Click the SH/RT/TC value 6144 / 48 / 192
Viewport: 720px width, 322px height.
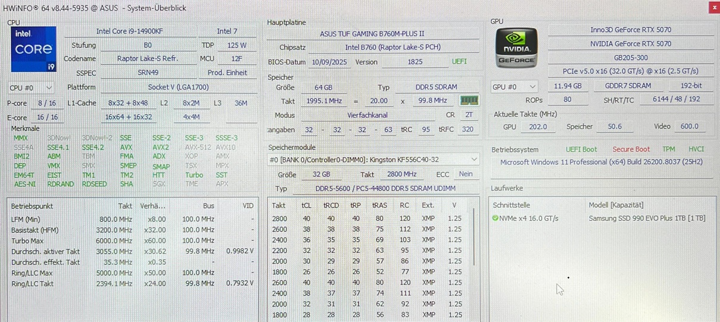[x=677, y=100]
